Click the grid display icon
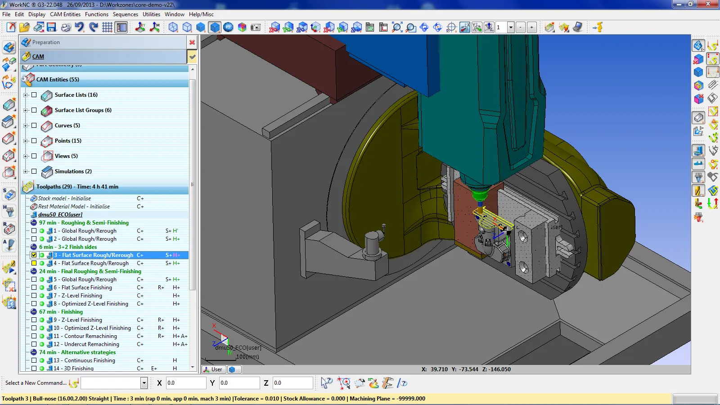 (x=107, y=27)
